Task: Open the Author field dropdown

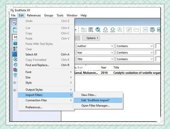Action: pos(95,46)
